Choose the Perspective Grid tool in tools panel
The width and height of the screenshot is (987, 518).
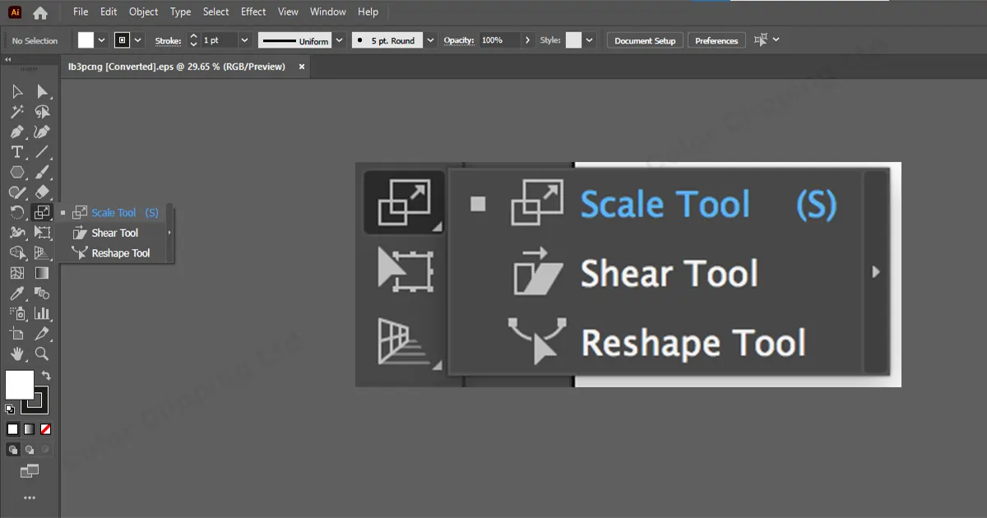point(42,252)
